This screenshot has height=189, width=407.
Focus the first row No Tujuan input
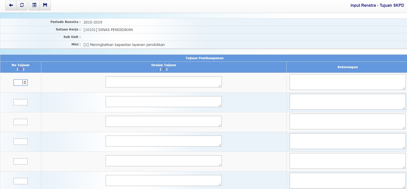18,82
